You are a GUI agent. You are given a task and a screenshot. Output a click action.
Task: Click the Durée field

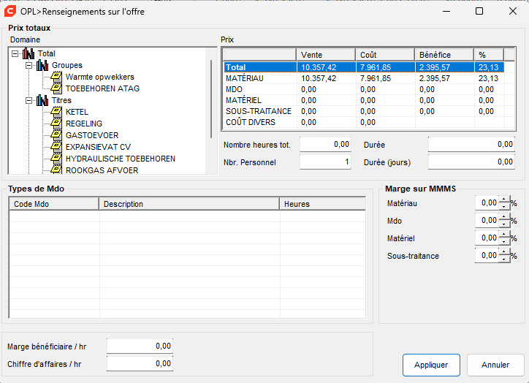tap(472, 145)
